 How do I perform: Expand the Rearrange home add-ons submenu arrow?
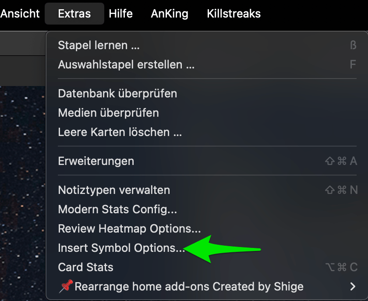(353, 287)
